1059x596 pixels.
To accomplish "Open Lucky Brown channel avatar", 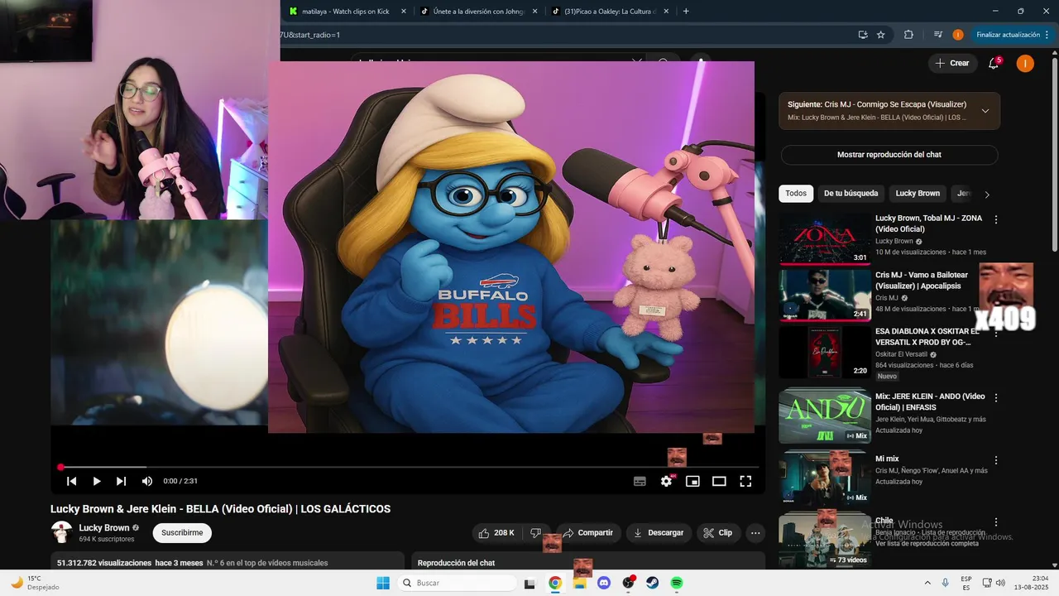I will tap(61, 532).
